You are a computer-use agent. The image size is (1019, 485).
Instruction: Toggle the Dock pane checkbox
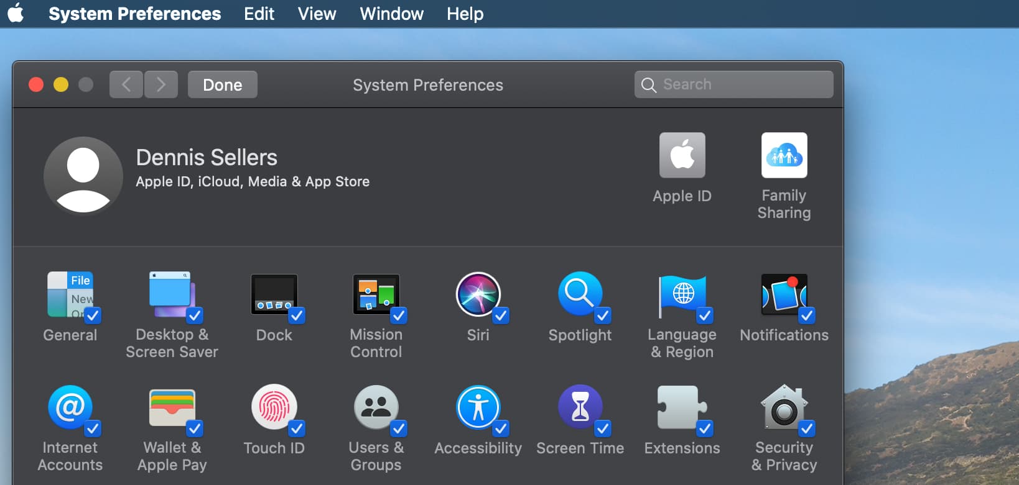[297, 315]
